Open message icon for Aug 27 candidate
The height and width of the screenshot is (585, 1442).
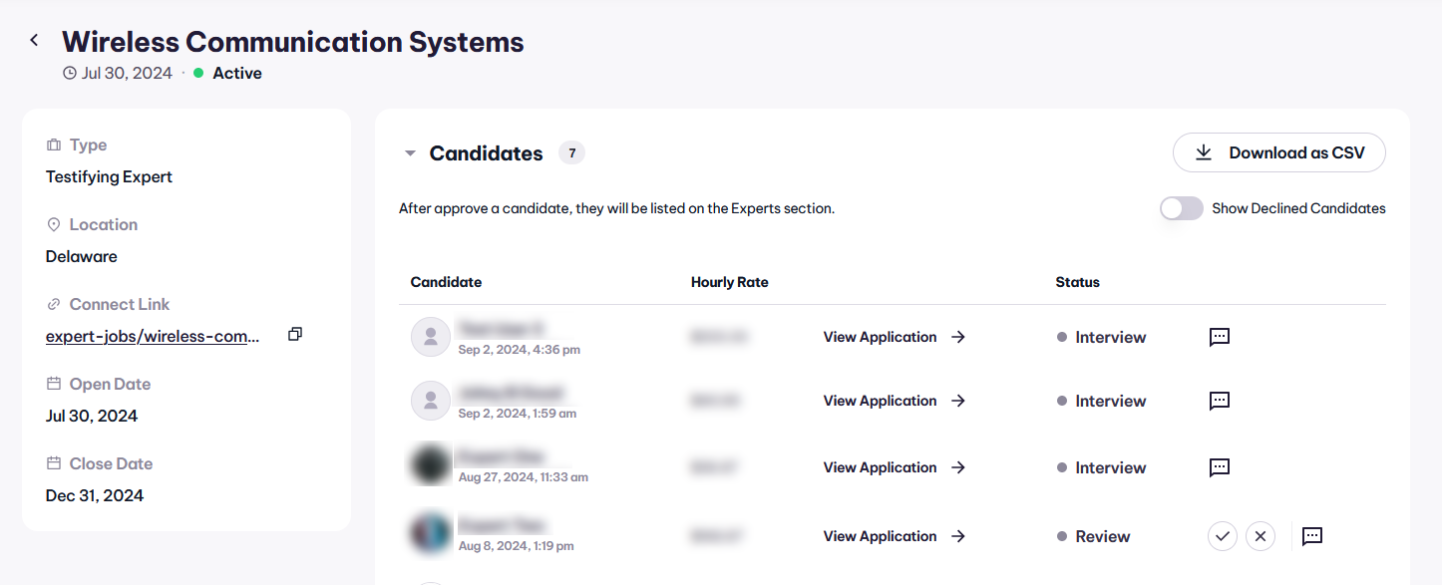pyautogui.click(x=1219, y=467)
